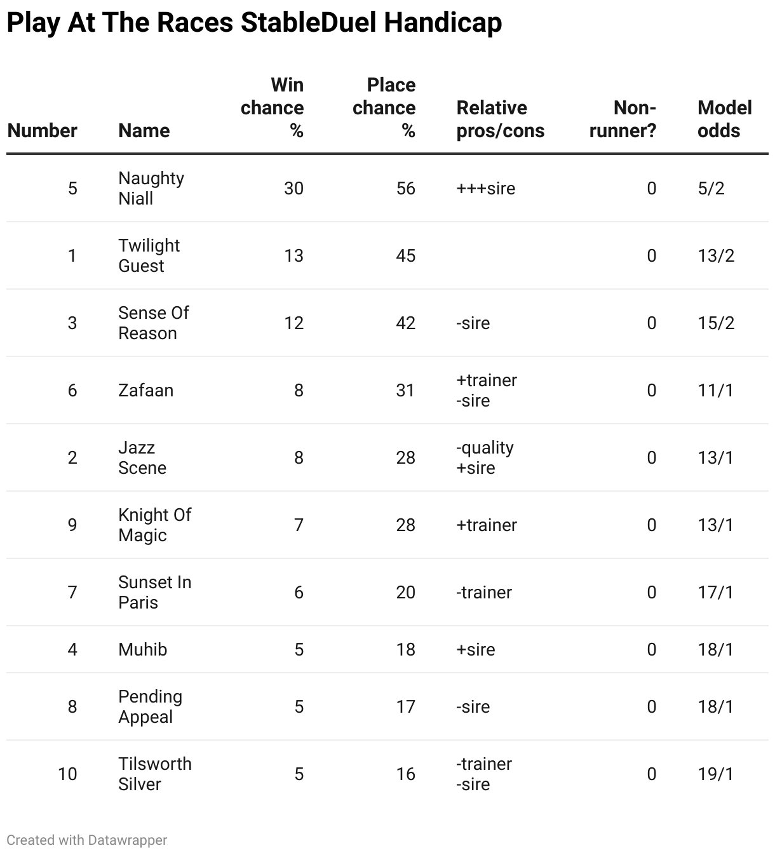Click the Muhib name cell
Image resolution: width=775 pixels, height=855 pixels.
click(143, 649)
